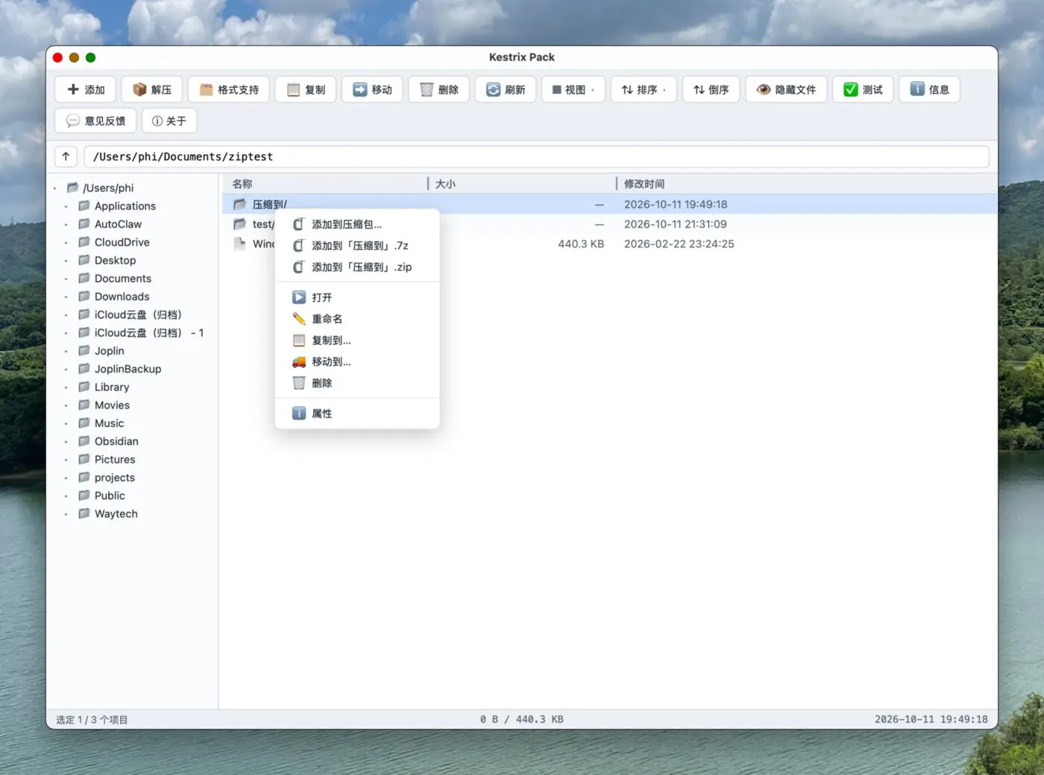Choose 复制到… in the context menu
Viewport: 1044px width, 775px height.
(357, 341)
